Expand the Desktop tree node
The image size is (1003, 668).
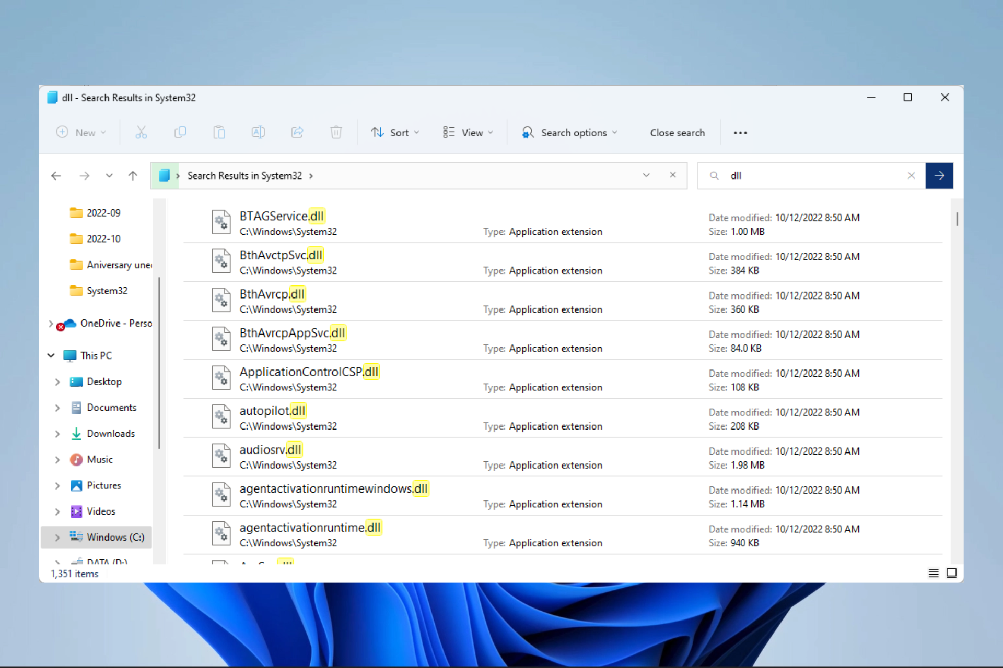click(x=57, y=382)
